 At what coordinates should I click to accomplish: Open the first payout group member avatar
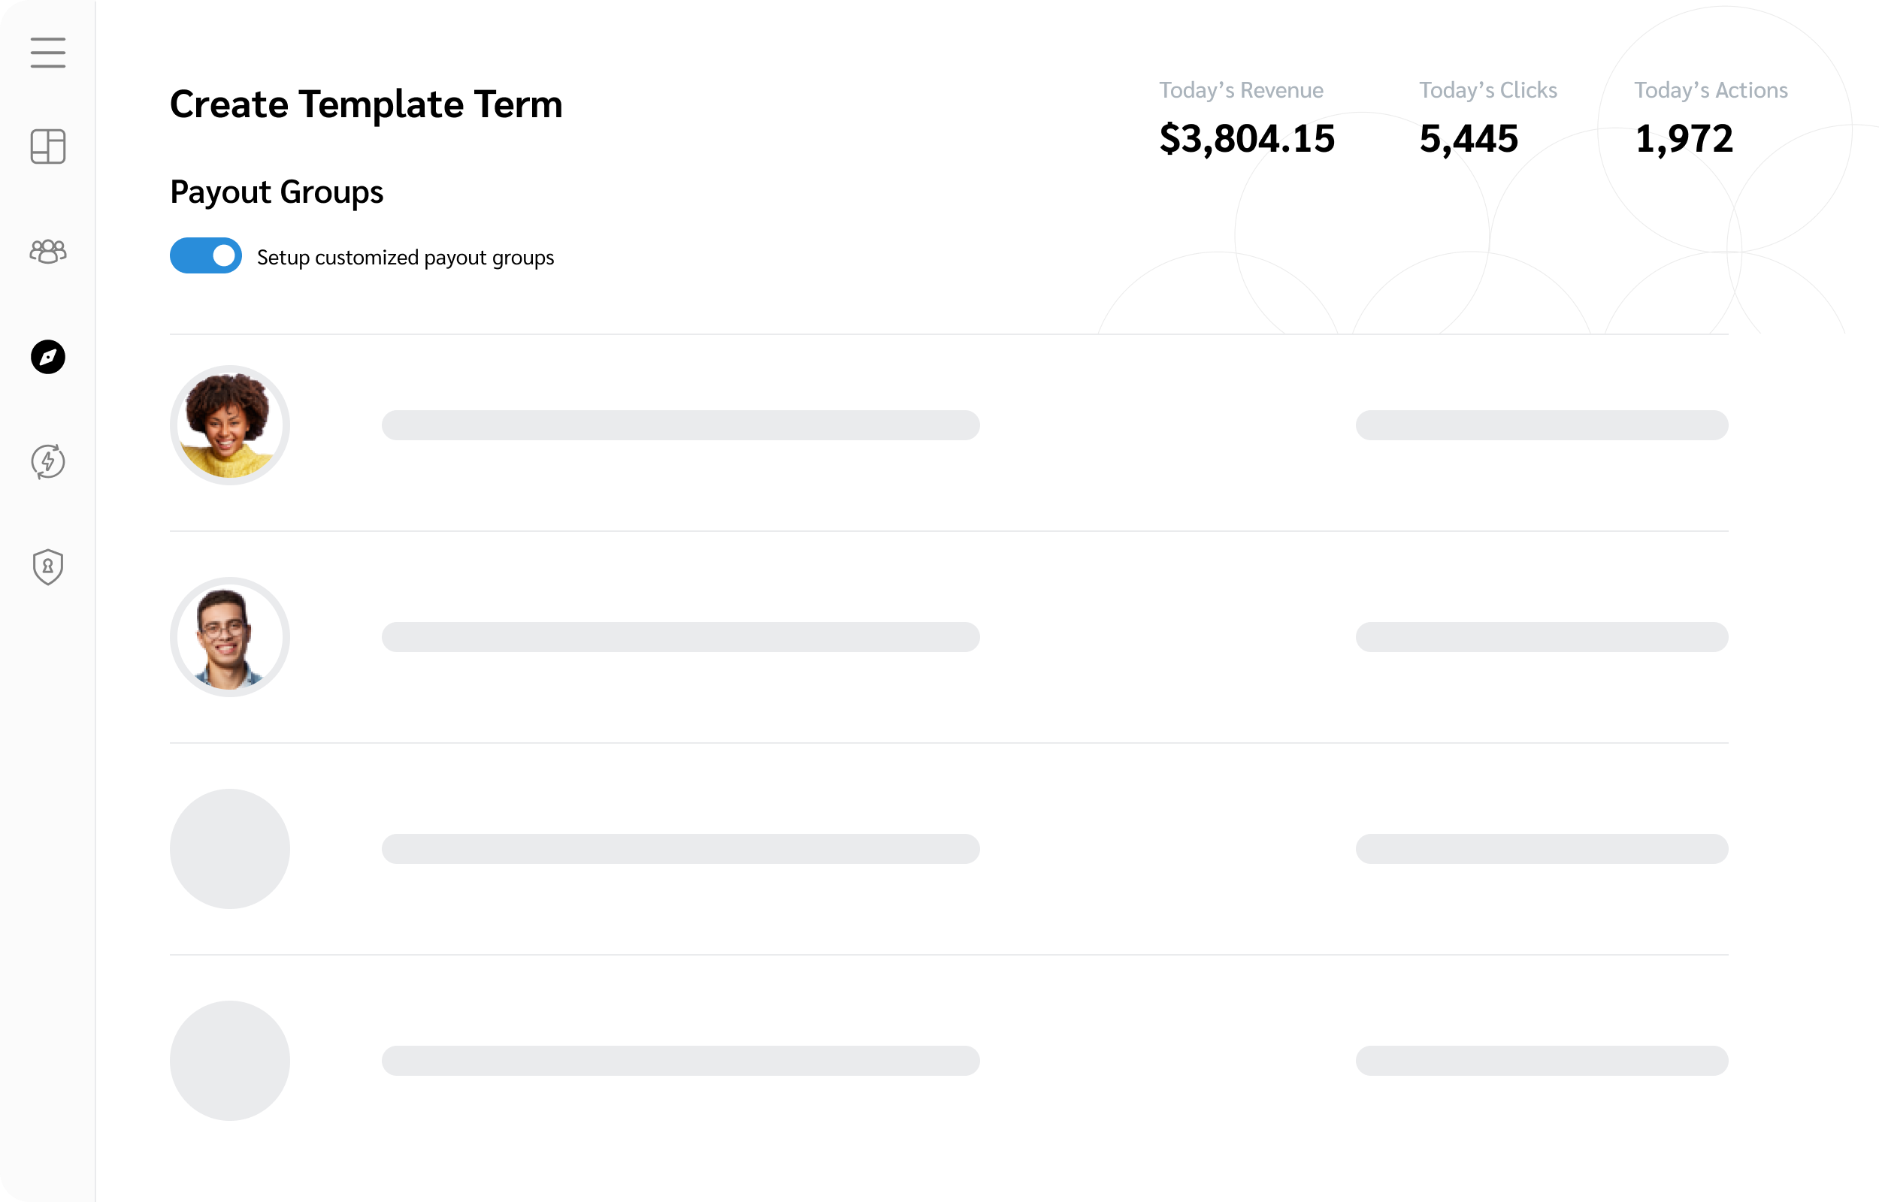pyautogui.click(x=230, y=425)
